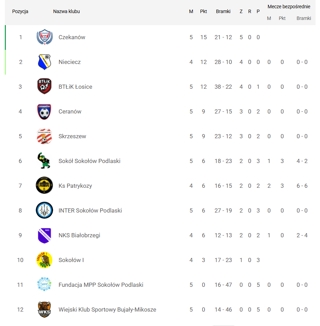Open the Czekanów team name link
This screenshot has width=320, height=326.
tap(72, 37)
